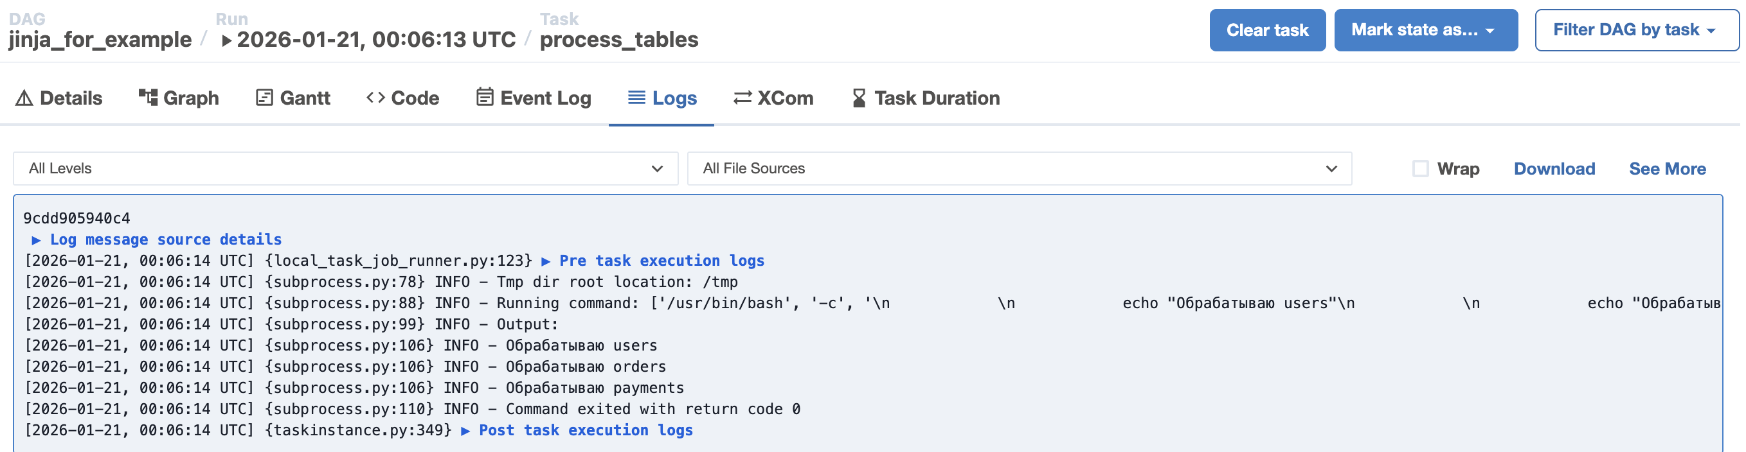This screenshot has width=1746, height=452.
Task: Expand Log message source details
Action: [x=165, y=239]
